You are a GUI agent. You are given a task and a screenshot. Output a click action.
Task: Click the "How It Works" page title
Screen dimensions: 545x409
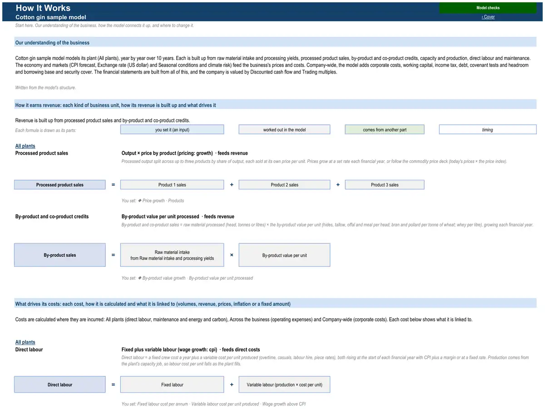tap(43, 8)
